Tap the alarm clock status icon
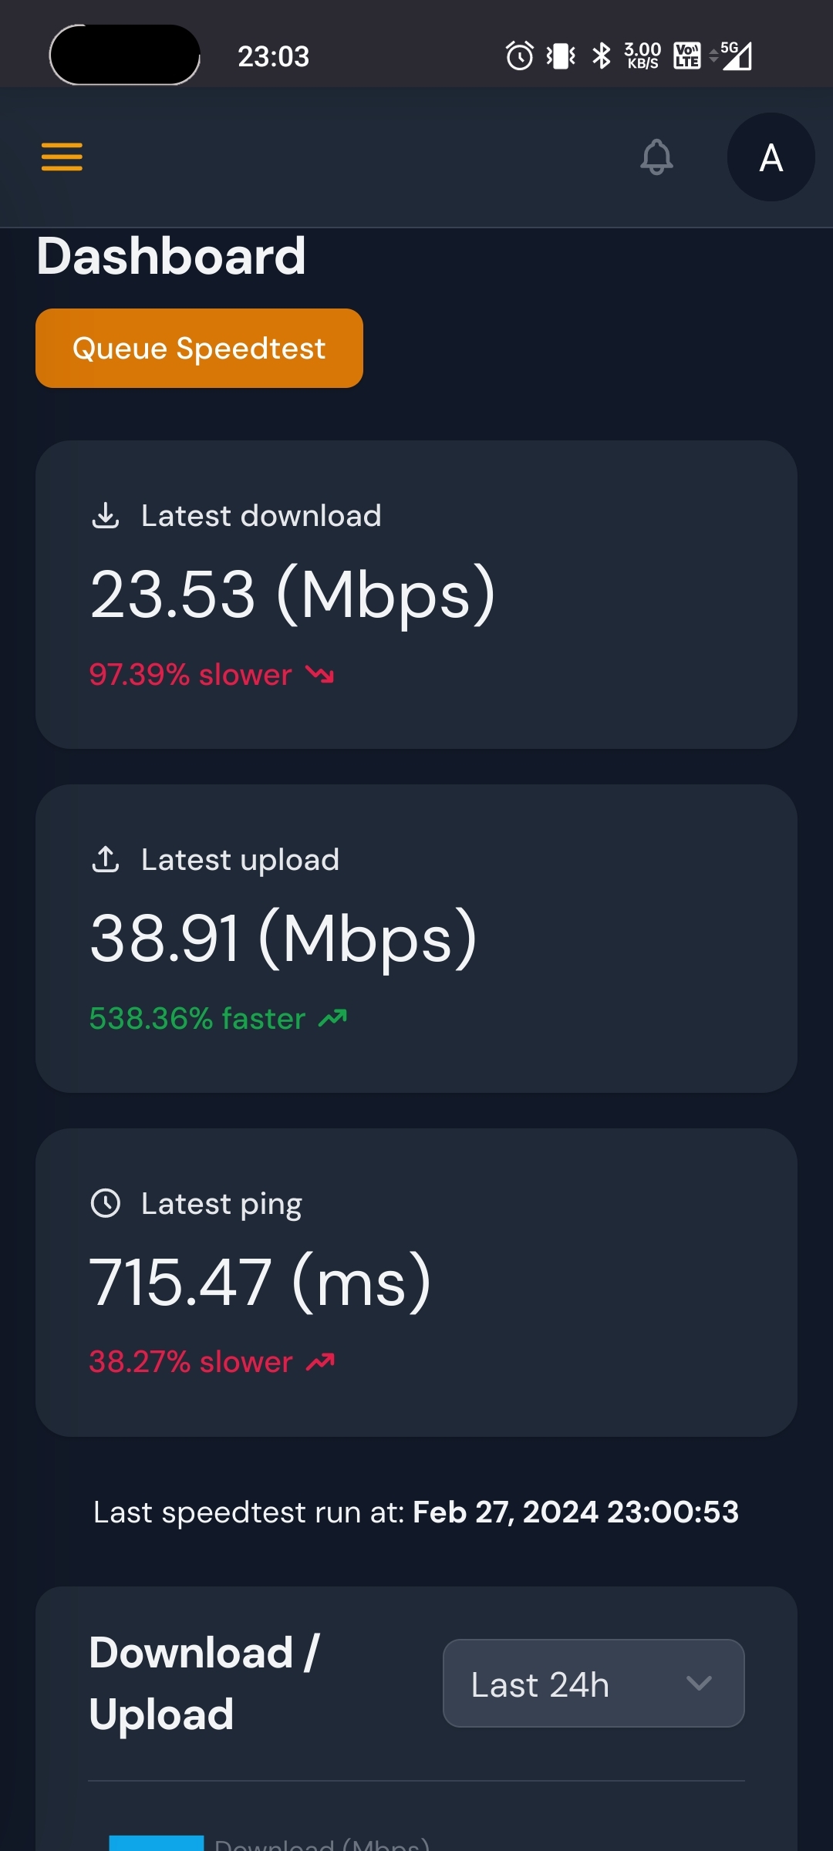This screenshot has height=1851, width=833. [519, 56]
